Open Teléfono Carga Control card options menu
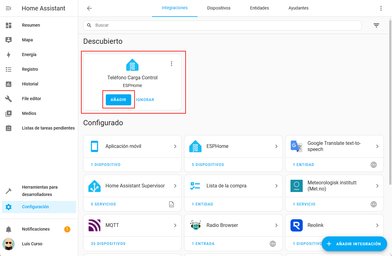 click(172, 64)
